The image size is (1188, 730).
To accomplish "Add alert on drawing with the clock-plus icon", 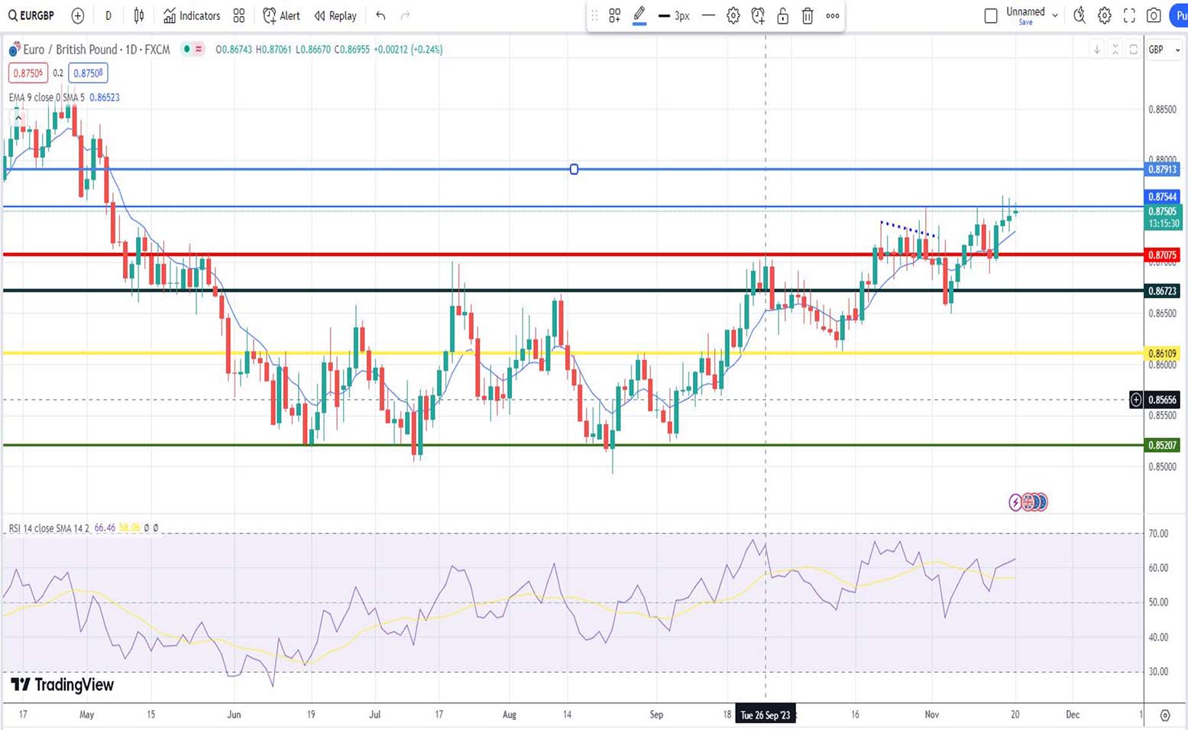I will [x=758, y=15].
